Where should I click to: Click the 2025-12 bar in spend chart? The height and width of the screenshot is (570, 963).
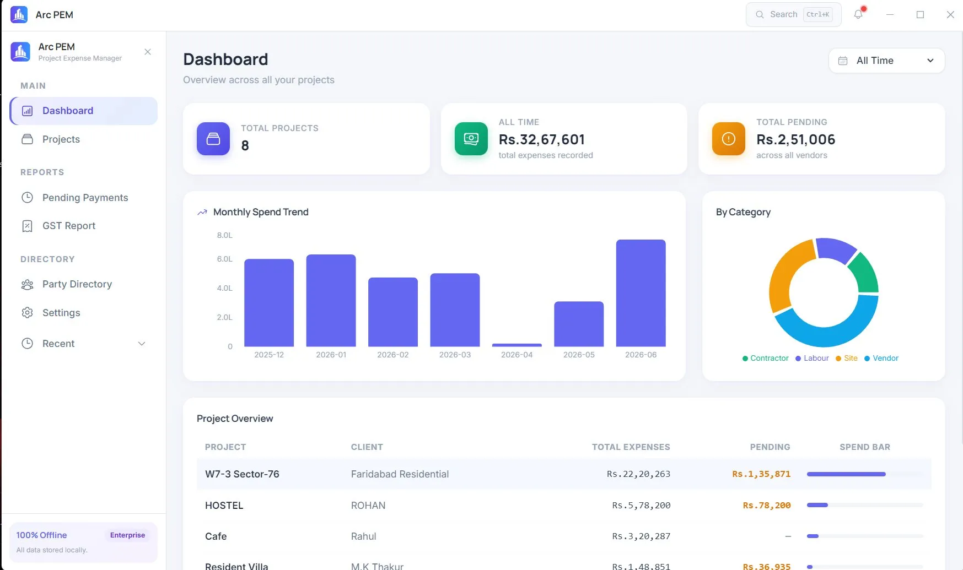click(x=269, y=302)
